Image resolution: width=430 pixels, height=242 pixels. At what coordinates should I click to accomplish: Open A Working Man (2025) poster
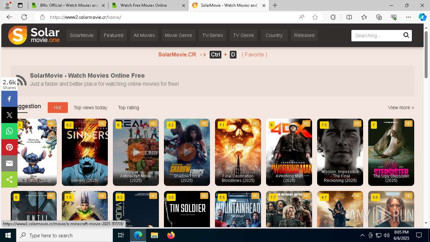(x=289, y=152)
